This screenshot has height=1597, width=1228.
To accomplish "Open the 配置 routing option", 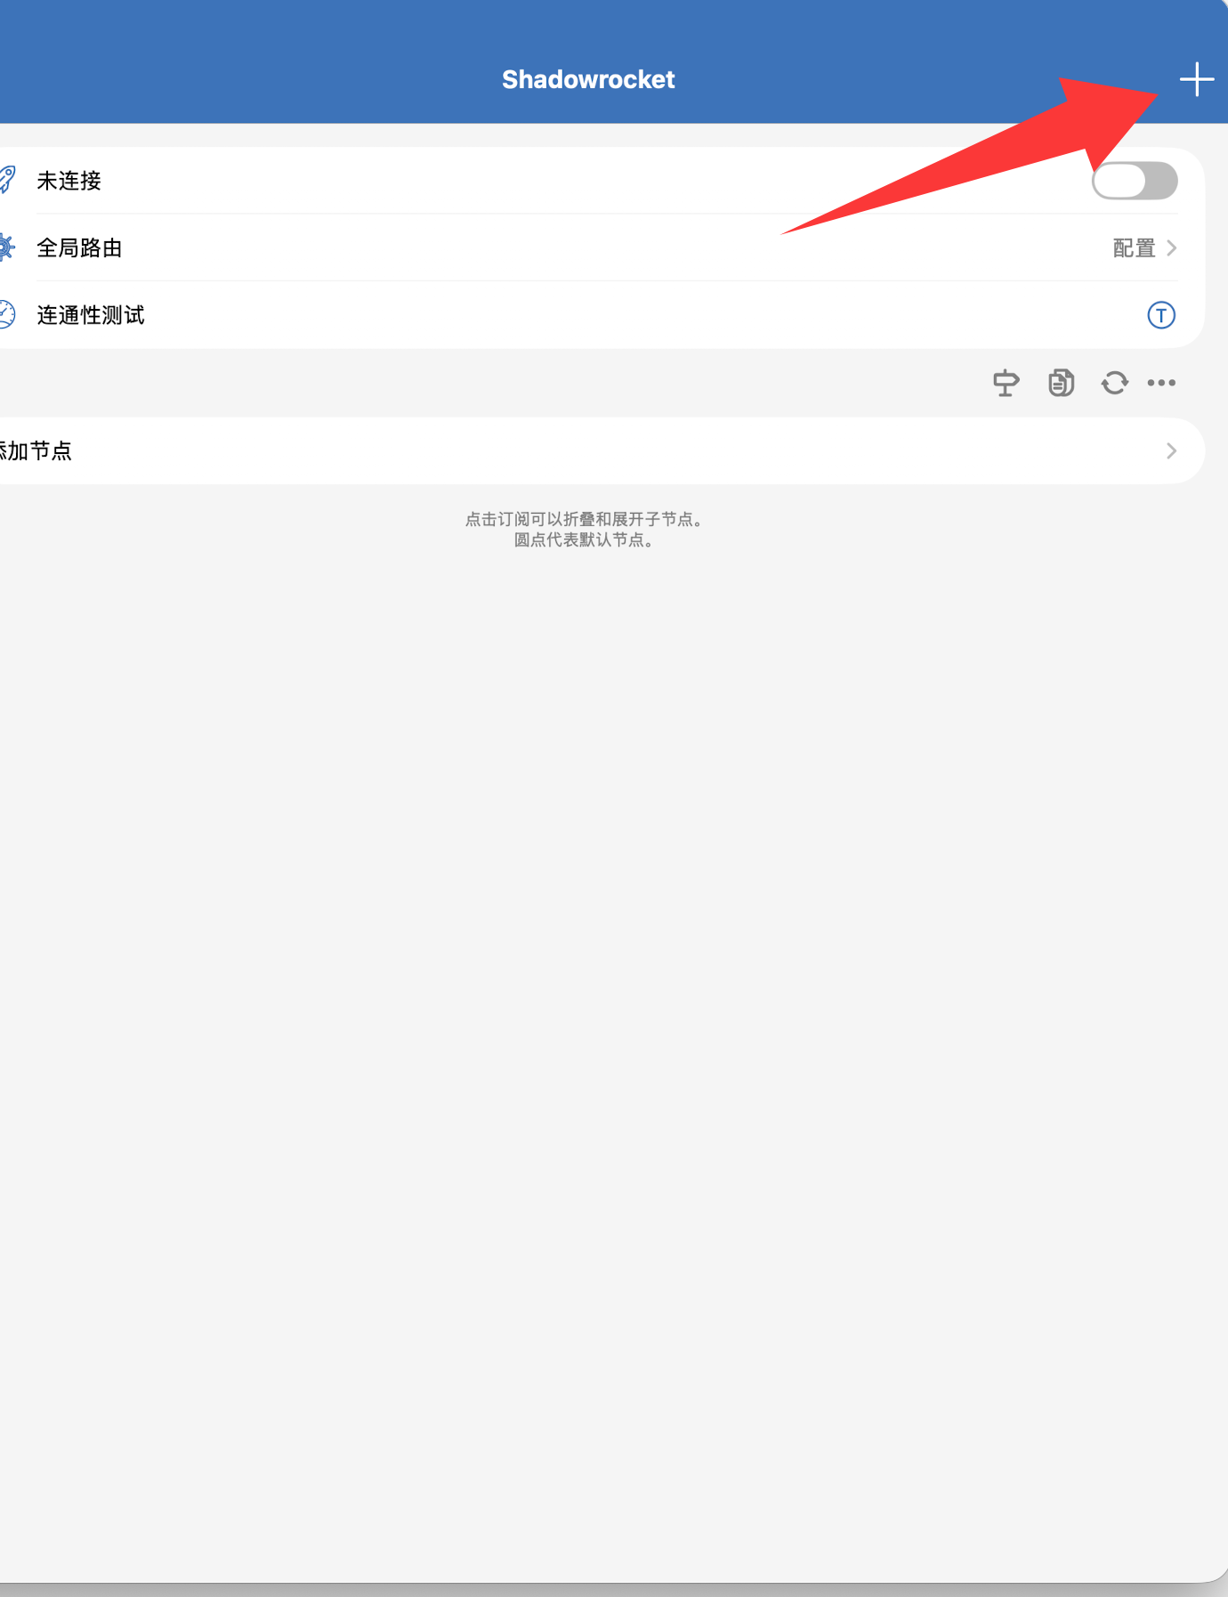I will pyautogui.click(x=1134, y=247).
